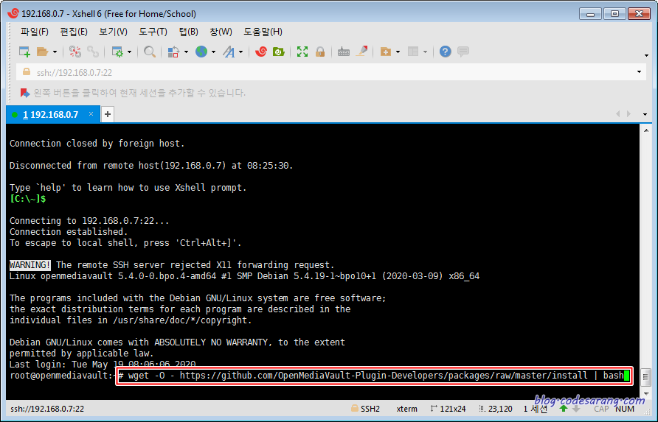Screen dimensions: 658x422
Task: Open the 도움말(H) menu
Action: (x=263, y=32)
